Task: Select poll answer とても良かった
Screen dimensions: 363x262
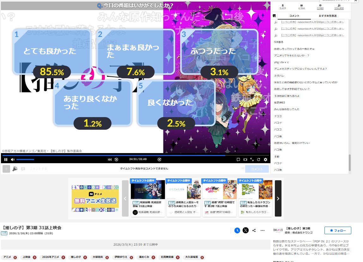Action: pos(52,51)
